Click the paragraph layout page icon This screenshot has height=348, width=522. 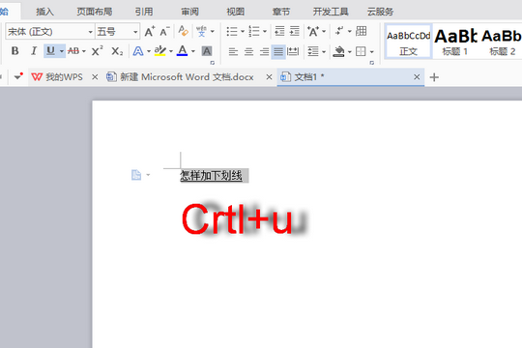[x=136, y=175]
